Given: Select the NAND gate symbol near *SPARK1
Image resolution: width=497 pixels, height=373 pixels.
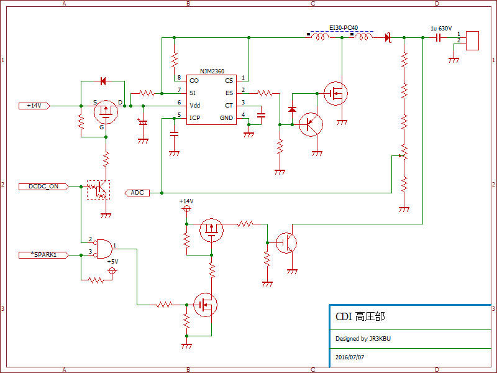Looking at the screenshot, I should pyautogui.click(x=103, y=248).
